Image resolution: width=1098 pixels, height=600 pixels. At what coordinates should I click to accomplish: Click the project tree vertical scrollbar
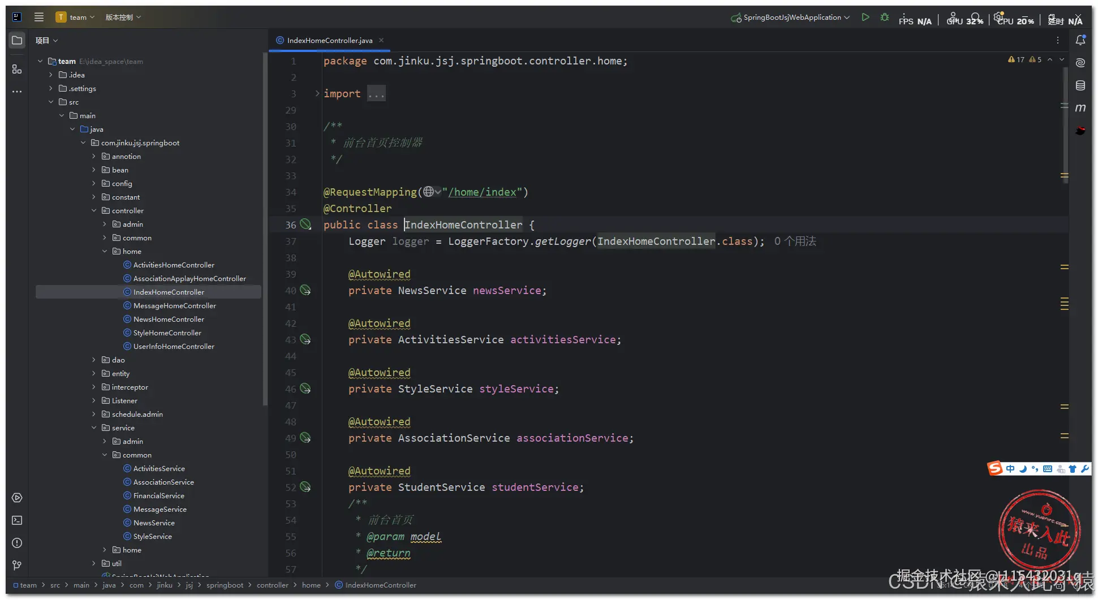pyautogui.click(x=265, y=229)
